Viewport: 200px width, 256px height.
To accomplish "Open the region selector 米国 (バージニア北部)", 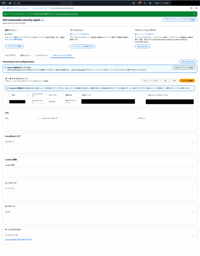I will (x=162, y=3).
